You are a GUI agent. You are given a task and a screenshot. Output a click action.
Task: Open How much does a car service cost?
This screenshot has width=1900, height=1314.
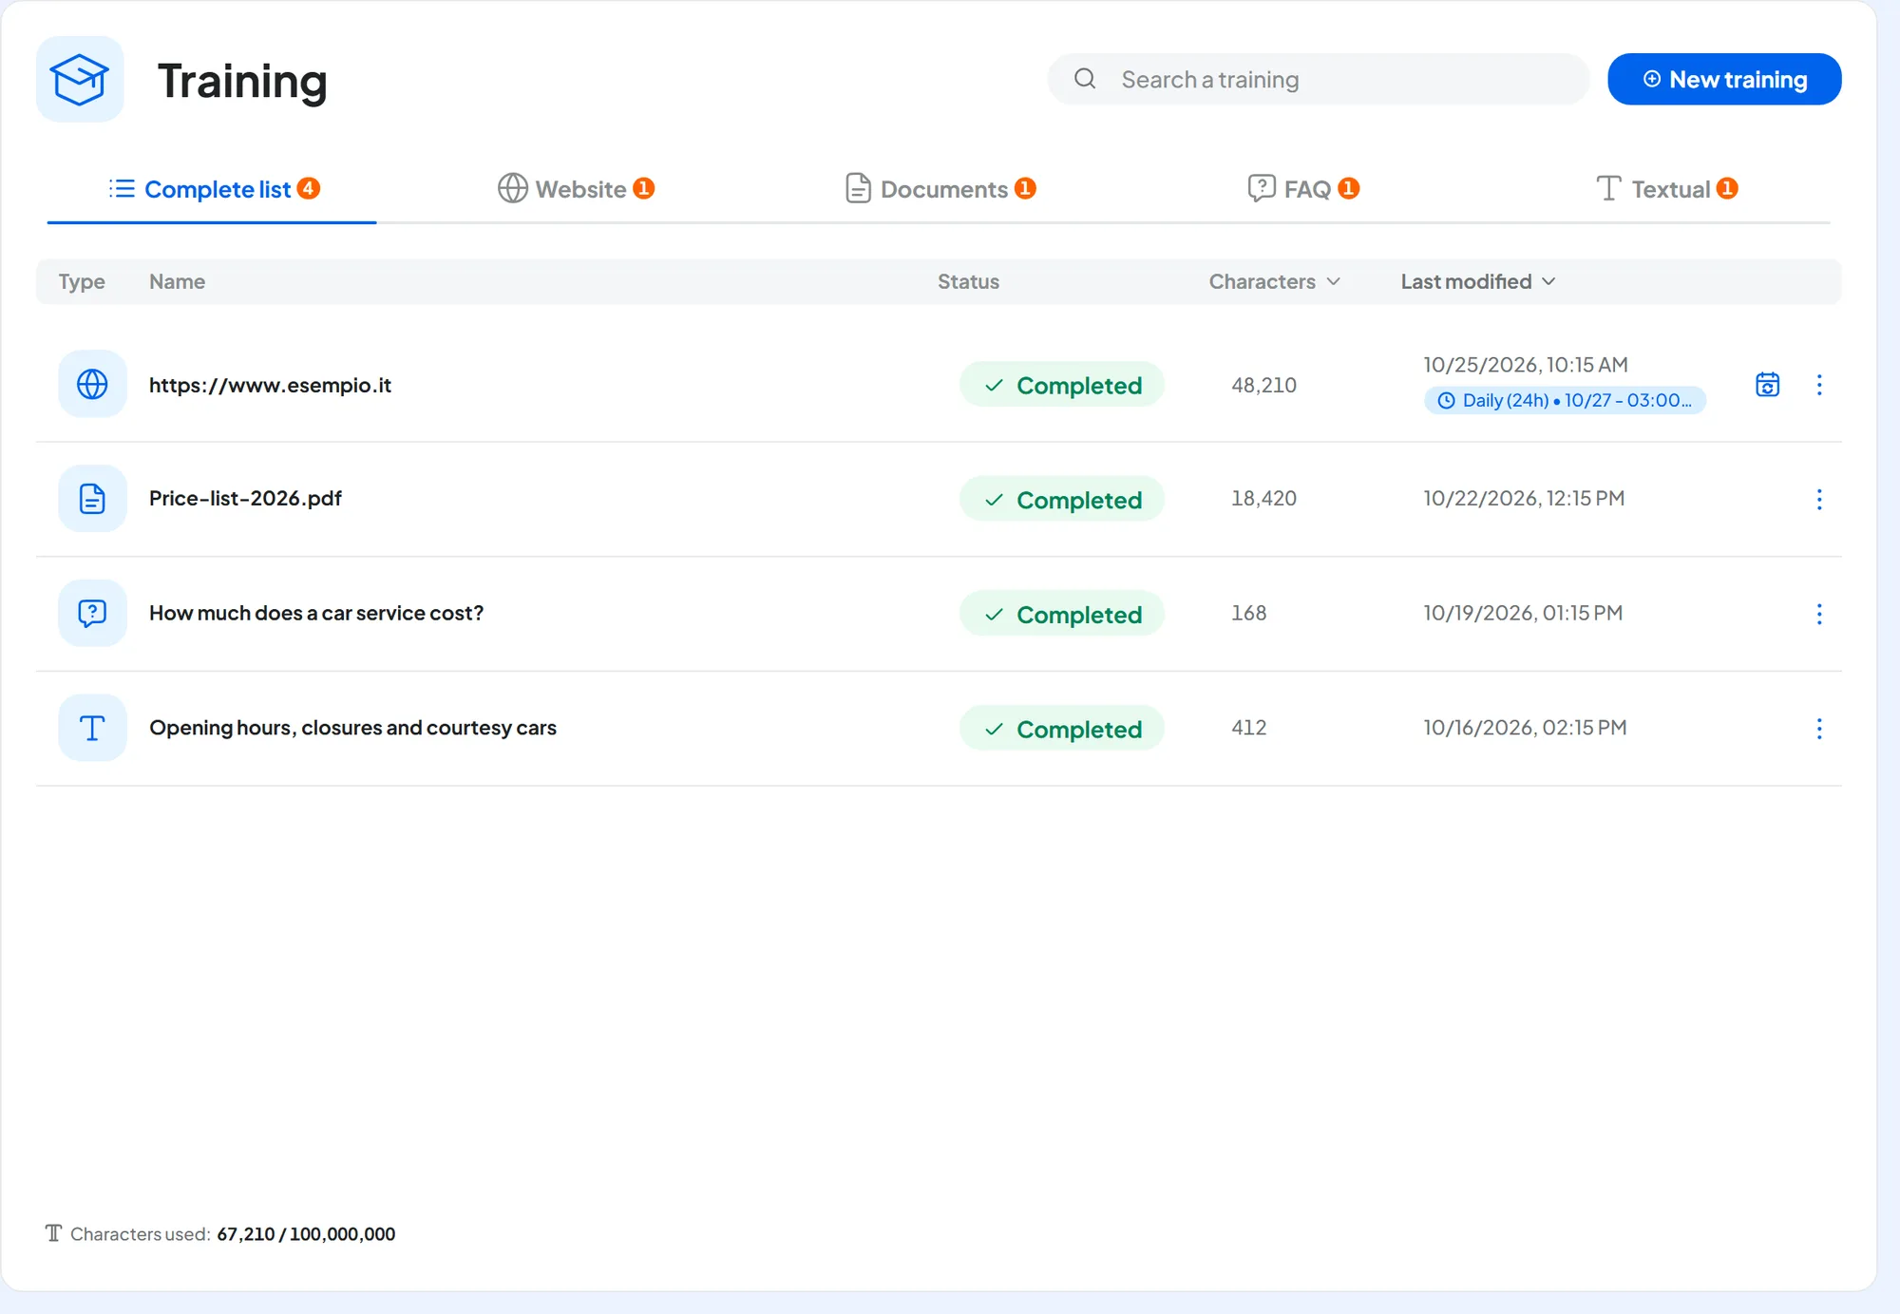pyautogui.click(x=316, y=613)
